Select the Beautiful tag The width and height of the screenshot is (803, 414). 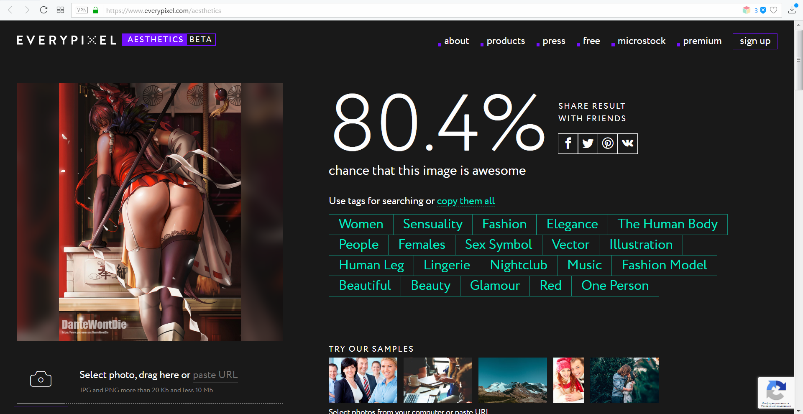click(365, 286)
